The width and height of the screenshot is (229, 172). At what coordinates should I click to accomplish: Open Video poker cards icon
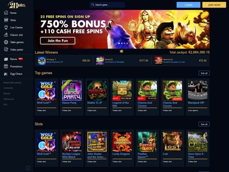click(6, 49)
